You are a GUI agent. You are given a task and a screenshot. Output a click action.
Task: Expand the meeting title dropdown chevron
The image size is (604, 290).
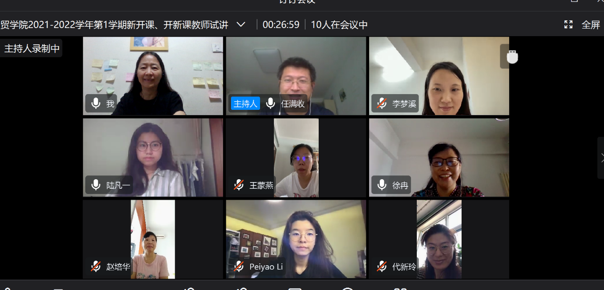tap(241, 24)
